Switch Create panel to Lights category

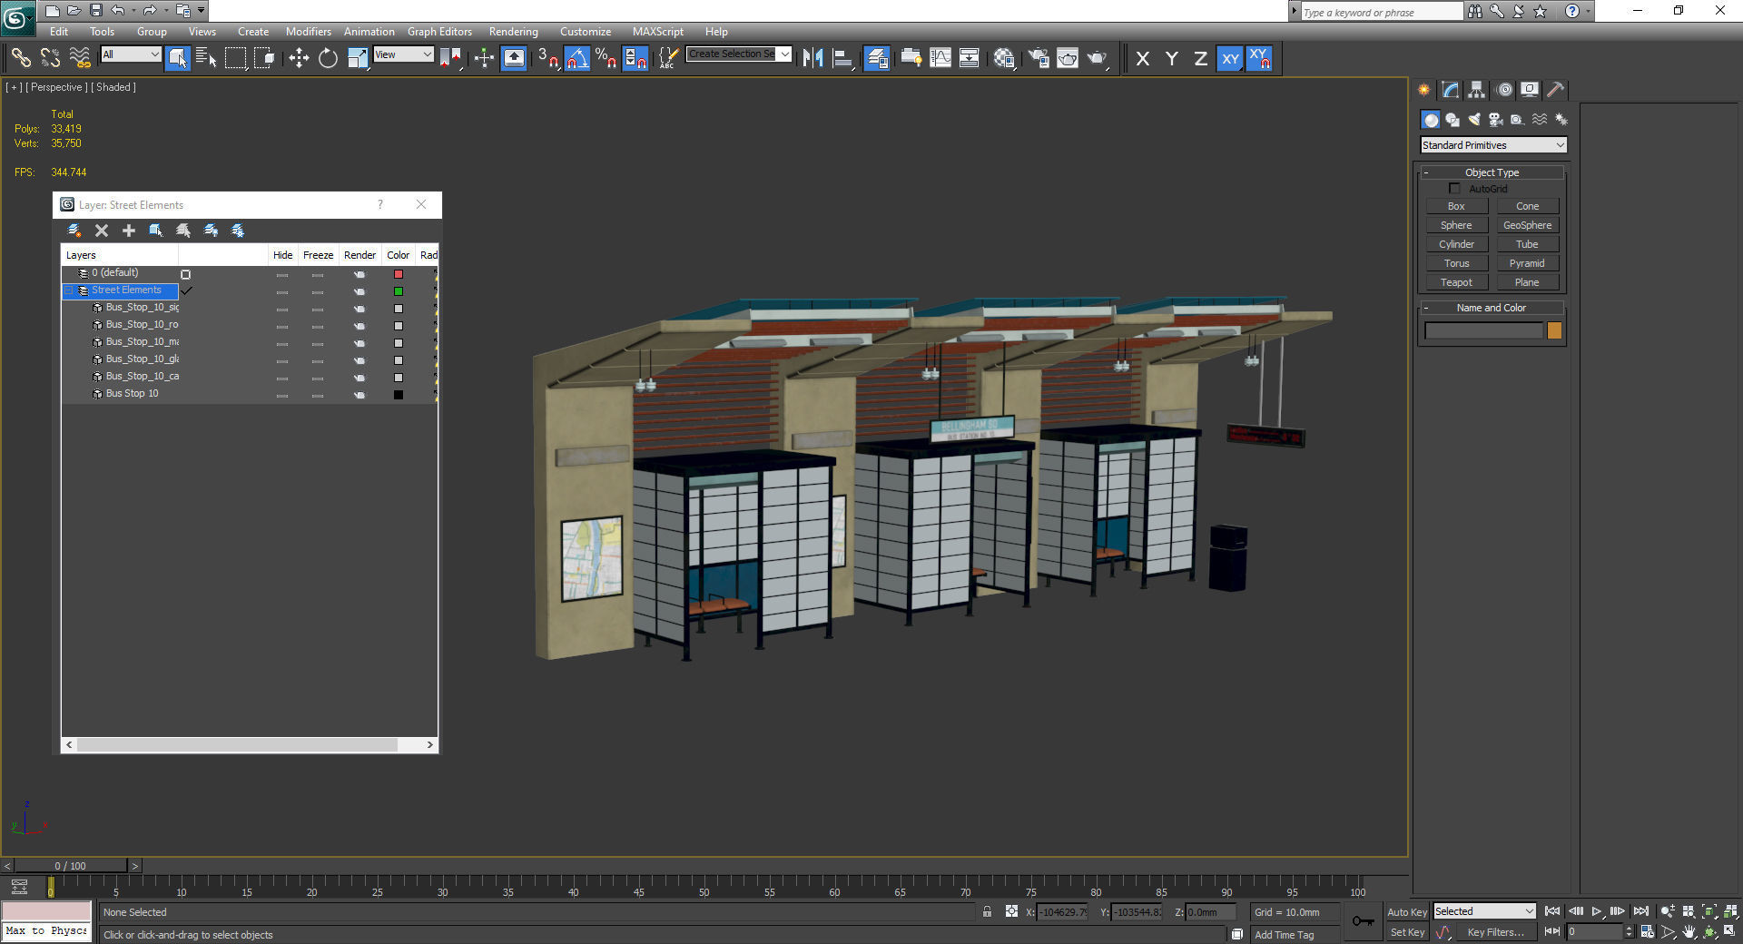point(1474,119)
